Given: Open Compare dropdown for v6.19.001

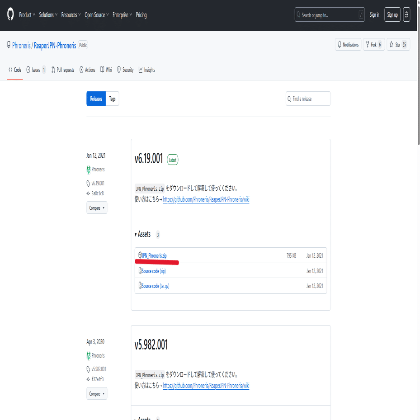Looking at the screenshot, I should click(97, 208).
